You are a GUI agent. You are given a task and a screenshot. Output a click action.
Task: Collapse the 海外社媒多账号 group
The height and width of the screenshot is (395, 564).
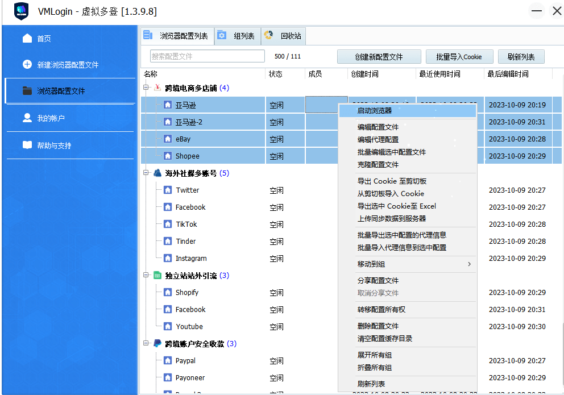[x=146, y=173]
